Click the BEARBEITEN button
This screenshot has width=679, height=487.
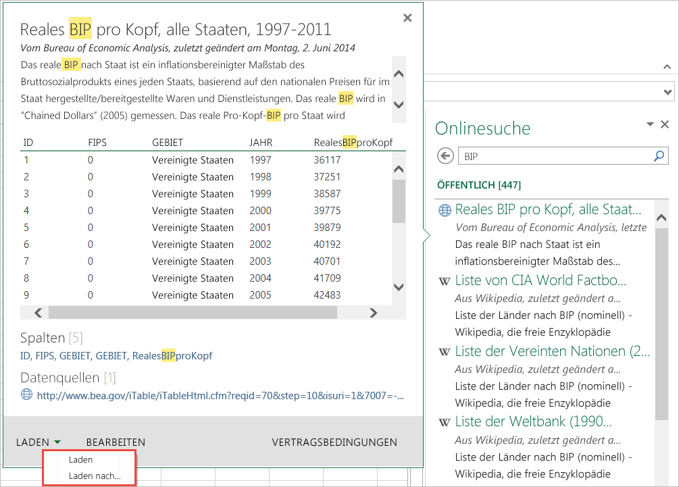pos(116,442)
